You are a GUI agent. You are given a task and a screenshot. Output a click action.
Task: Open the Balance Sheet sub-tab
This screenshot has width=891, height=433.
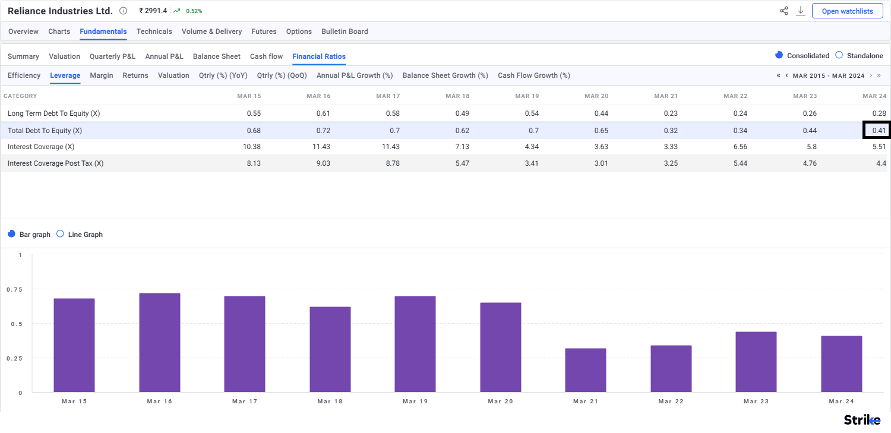click(217, 56)
